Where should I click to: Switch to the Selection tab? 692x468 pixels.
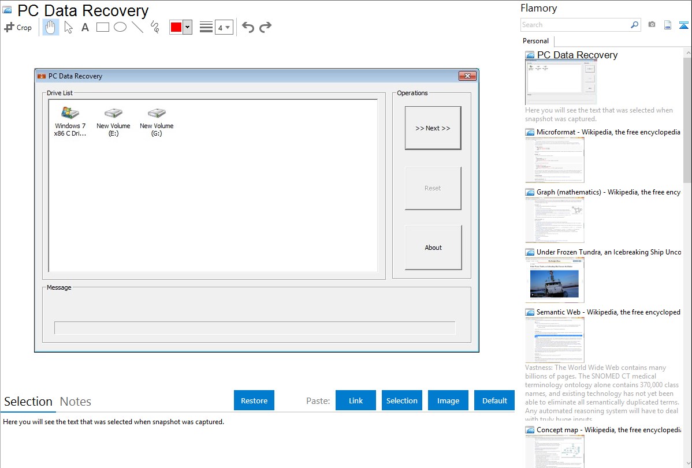tap(28, 402)
